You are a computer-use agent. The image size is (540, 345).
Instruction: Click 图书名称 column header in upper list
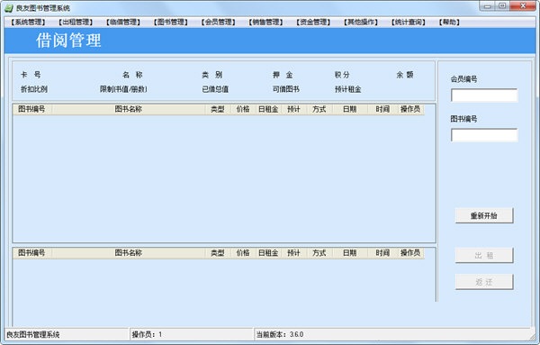coord(128,109)
